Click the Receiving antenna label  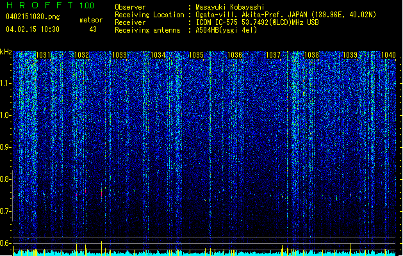click(x=147, y=30)
